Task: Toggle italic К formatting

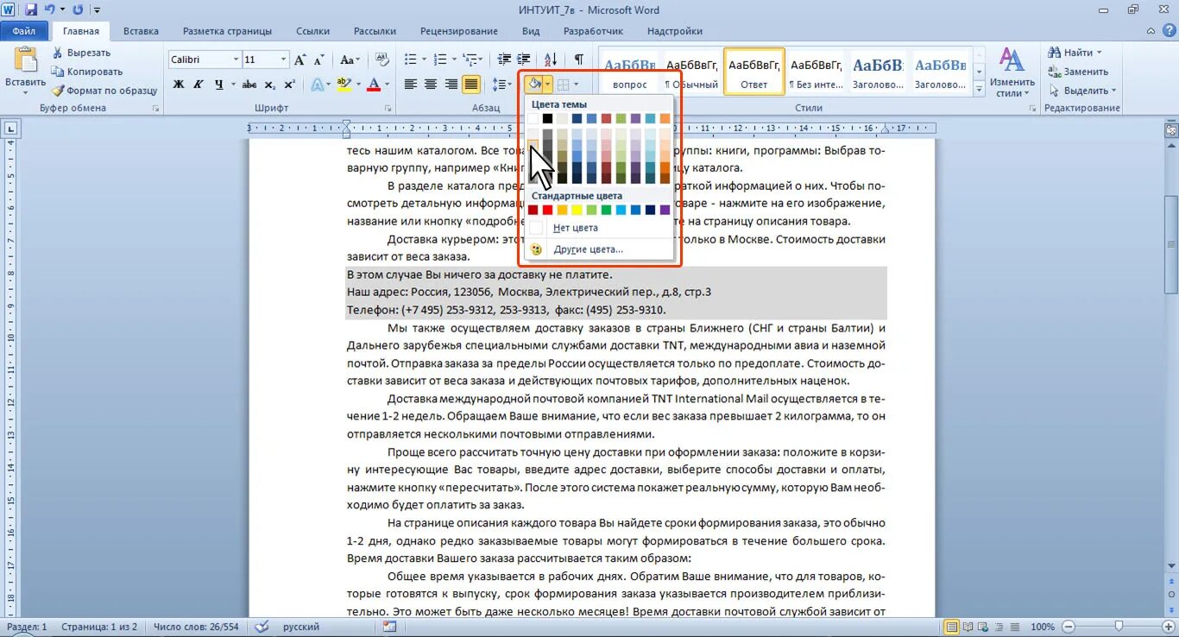Action: point(199,85)
